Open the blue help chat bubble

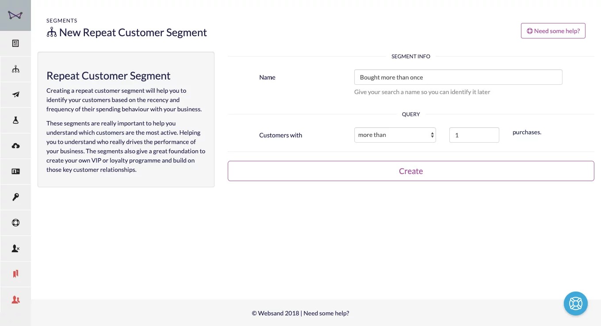[x=575, y=303]
